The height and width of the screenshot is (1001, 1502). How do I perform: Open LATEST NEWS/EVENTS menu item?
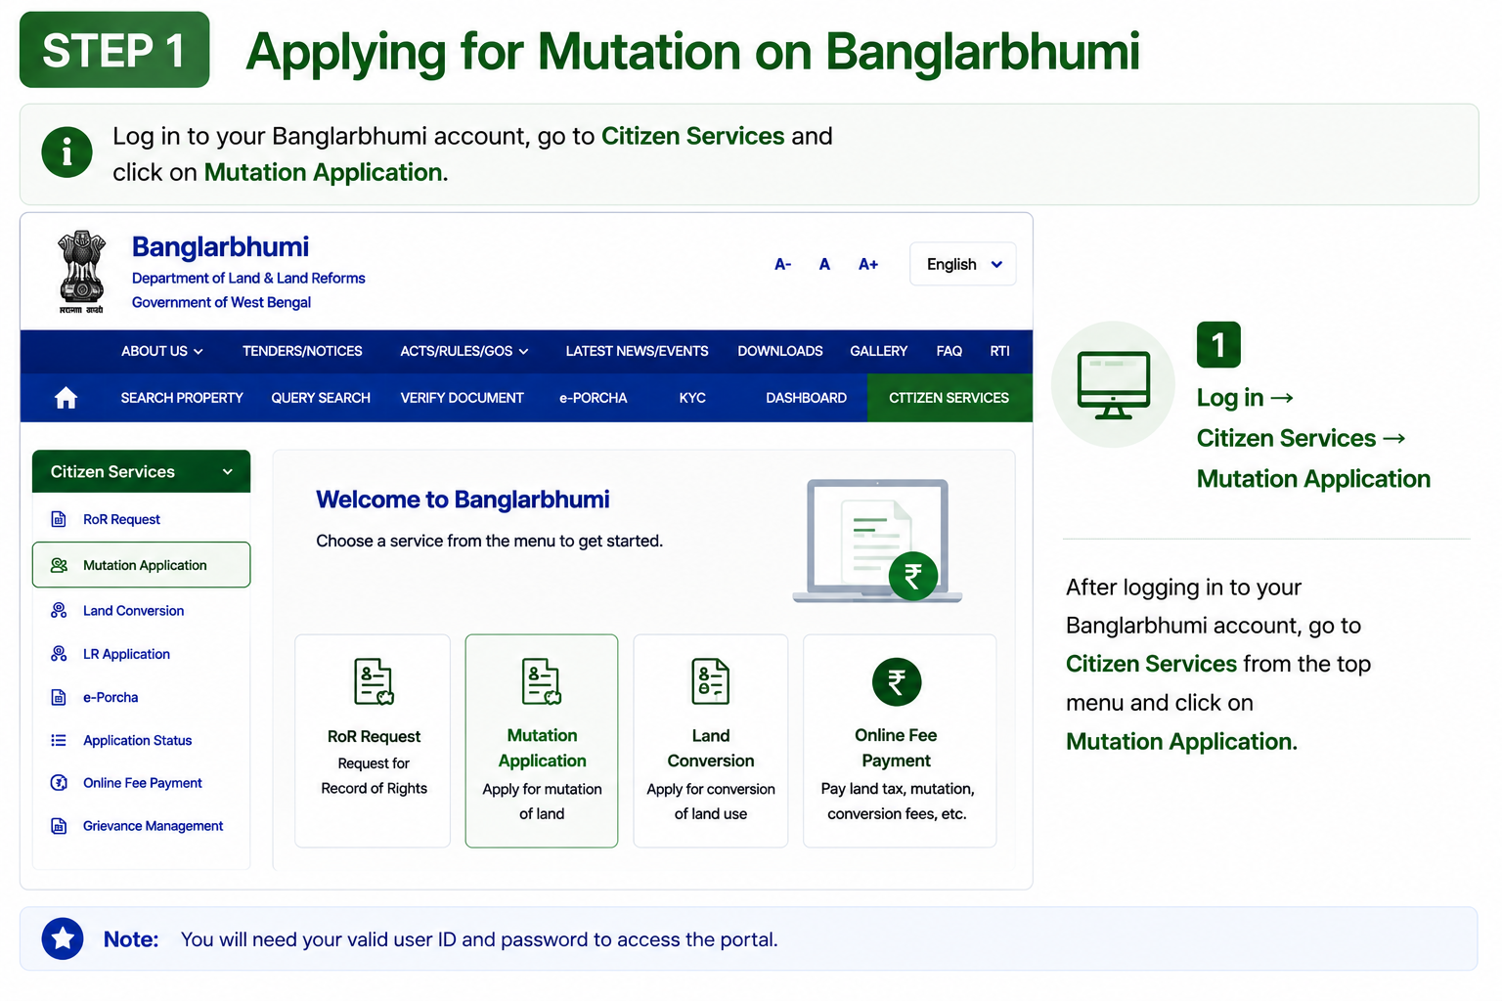pyautogui.click(x=637, y=351)
